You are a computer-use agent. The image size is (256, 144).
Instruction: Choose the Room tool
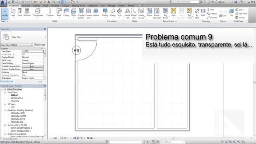tap(149, 13)
